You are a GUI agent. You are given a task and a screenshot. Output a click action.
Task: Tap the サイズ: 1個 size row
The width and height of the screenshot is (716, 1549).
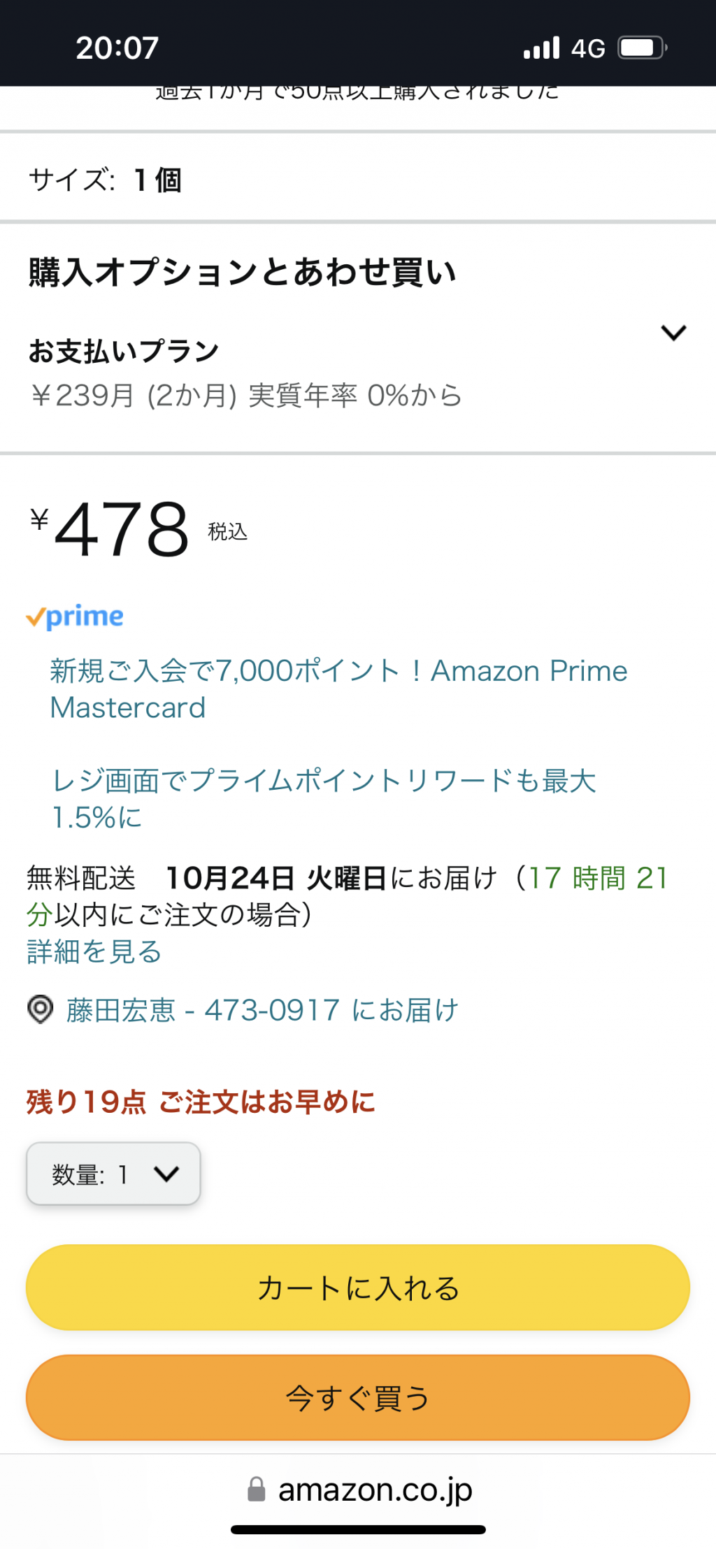coord(358,180)
